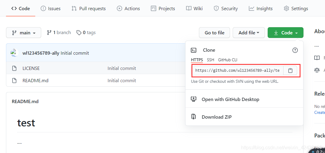
Task: Click the Wiki book icon
Action: coord(188,8)
